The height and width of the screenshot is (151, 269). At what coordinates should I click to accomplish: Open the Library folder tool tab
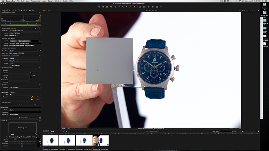(x=2, y=10)
